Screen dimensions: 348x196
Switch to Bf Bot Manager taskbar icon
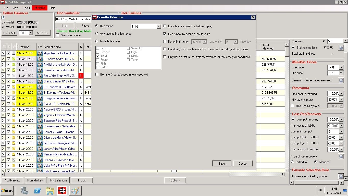(62, 190)
